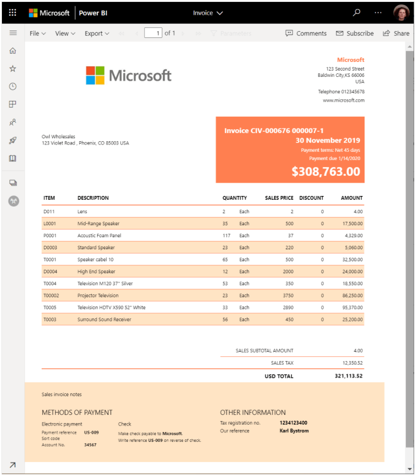Expand the report using the pop-out arrow

pyautogui.click(x=13, y=464)
